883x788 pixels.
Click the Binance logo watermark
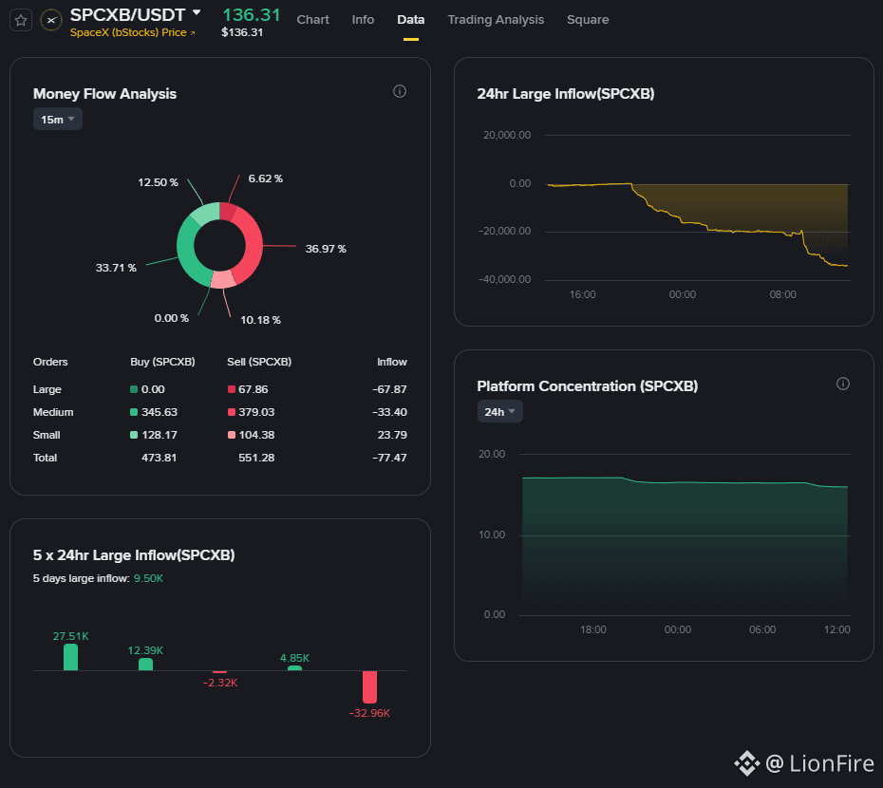point(746,763)
